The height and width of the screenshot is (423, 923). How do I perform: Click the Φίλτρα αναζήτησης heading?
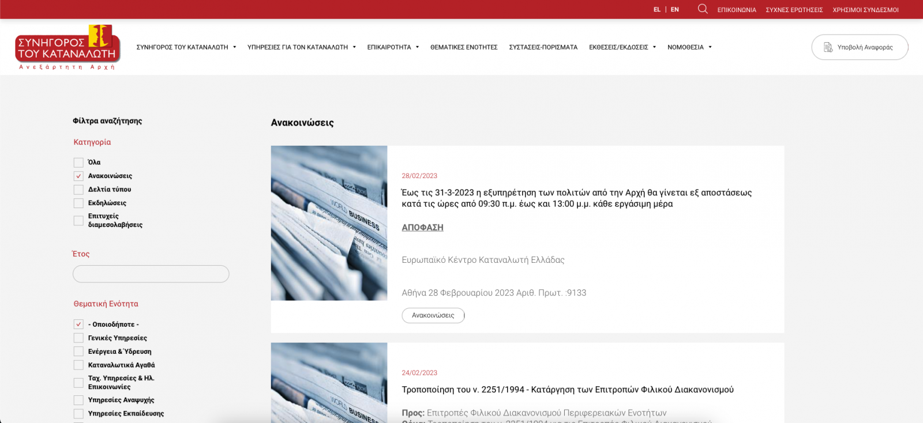click(x=107, y=121)
